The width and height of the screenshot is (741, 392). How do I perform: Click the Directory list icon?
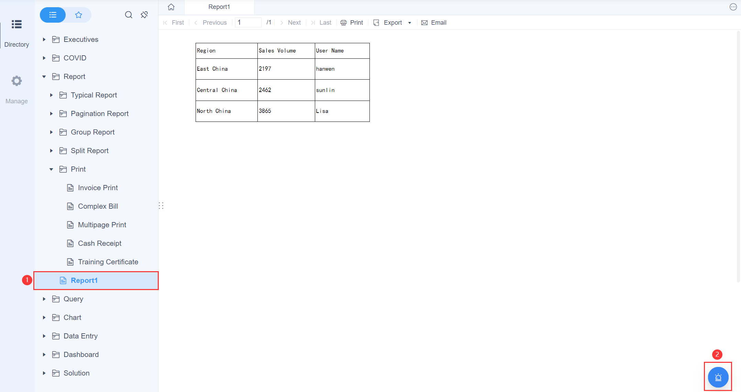16,24
